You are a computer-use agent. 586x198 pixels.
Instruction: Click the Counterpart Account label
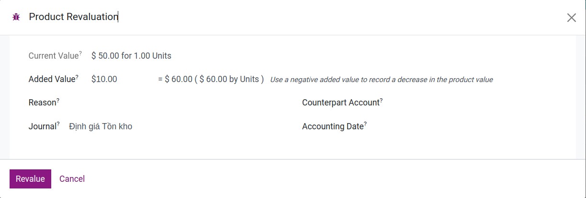(x=340, y=103)
